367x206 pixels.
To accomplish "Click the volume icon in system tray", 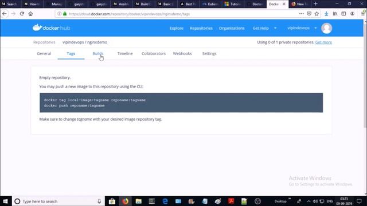I will [315, 201].
